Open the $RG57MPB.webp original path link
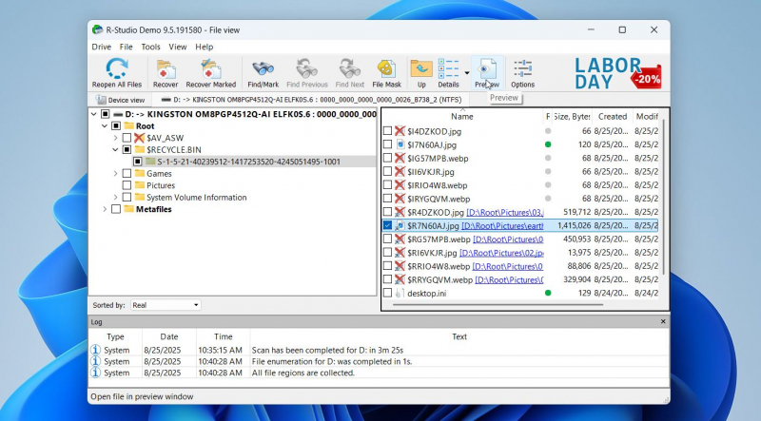Viewport: 761px width, 421px height. pyautogui.click(x=508, y=239)
